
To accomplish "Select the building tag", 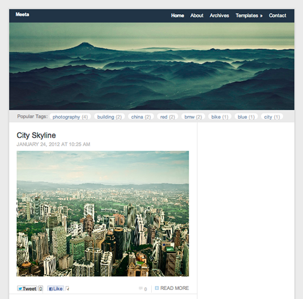I will 109,117.
